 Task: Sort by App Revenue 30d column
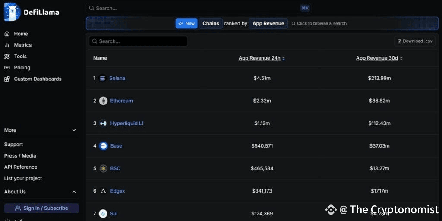pos(379,58)
